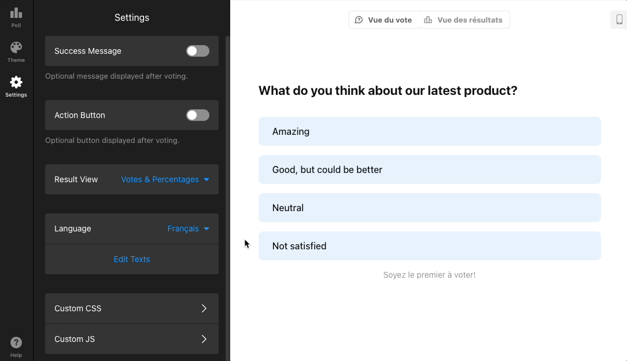Vote for the Amazing option
Viewport: 627px width, 361px height.
point(429,131)
